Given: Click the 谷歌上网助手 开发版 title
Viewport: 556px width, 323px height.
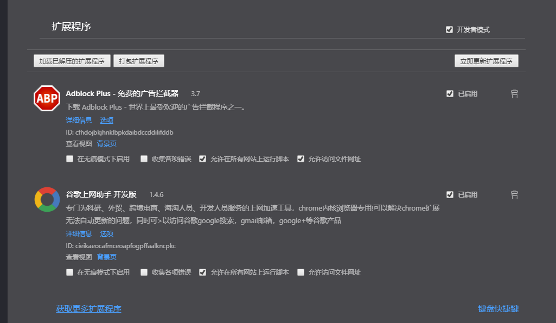Looking at the screenshot, I should point(101,194).
